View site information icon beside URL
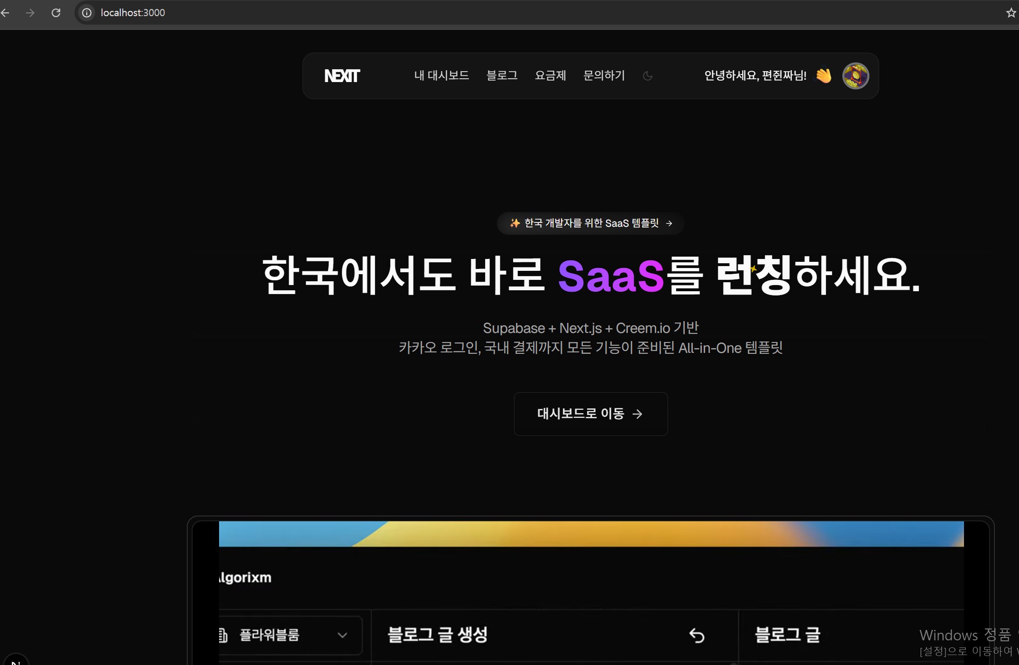Image resolution: width=1019 pixels, height=665 pixels. (x=87, y=13)
